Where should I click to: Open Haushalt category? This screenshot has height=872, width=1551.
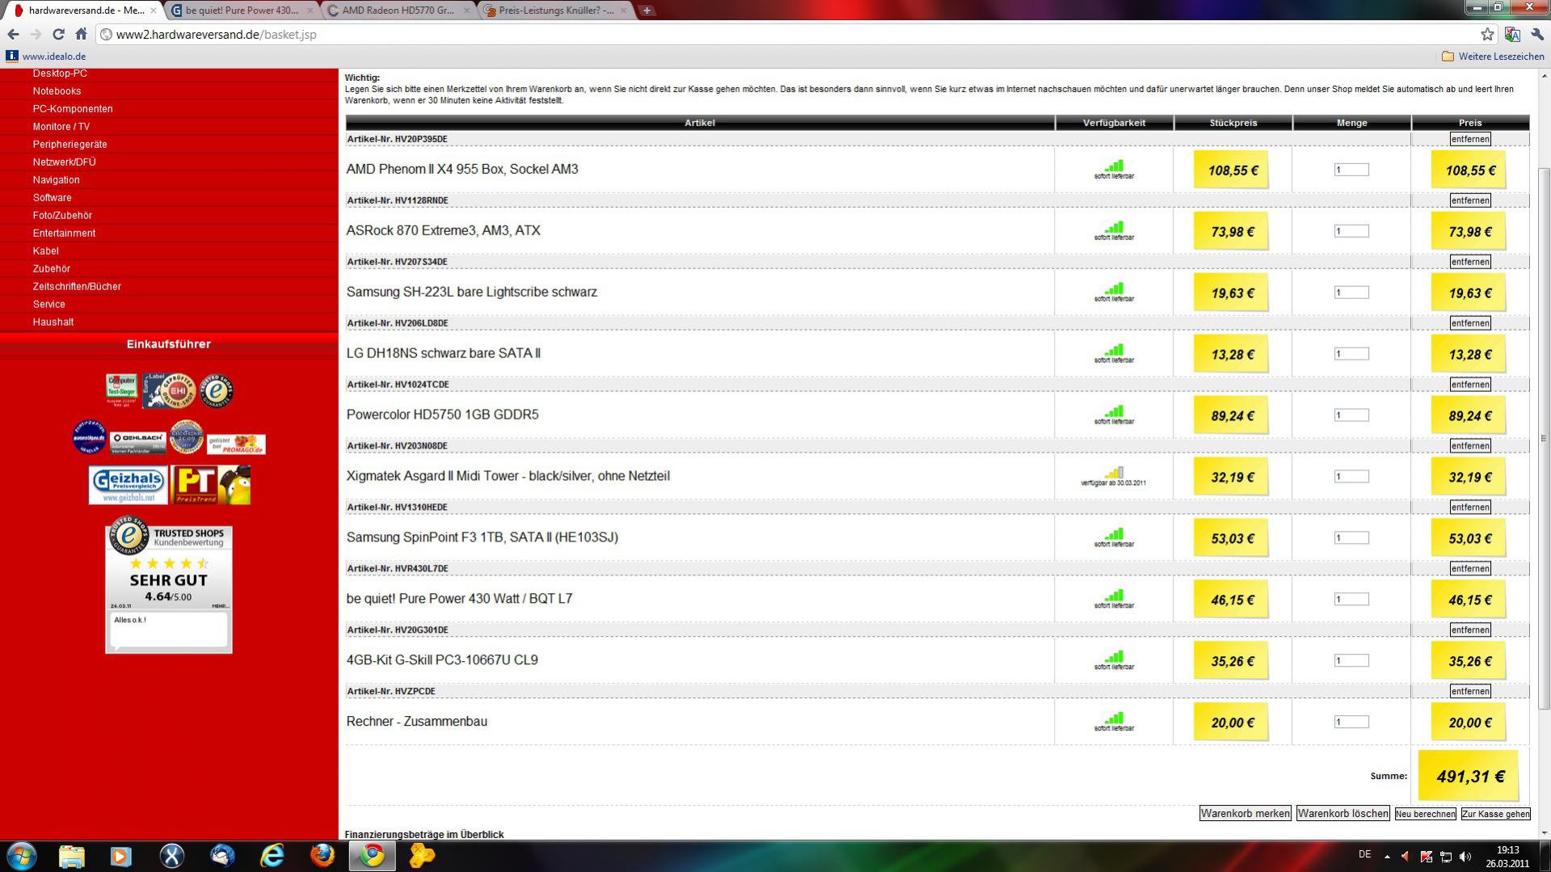[53, 322]
